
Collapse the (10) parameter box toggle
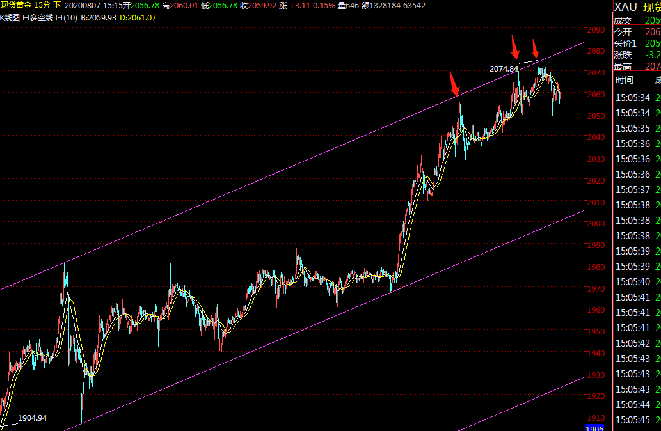[59, 18]
